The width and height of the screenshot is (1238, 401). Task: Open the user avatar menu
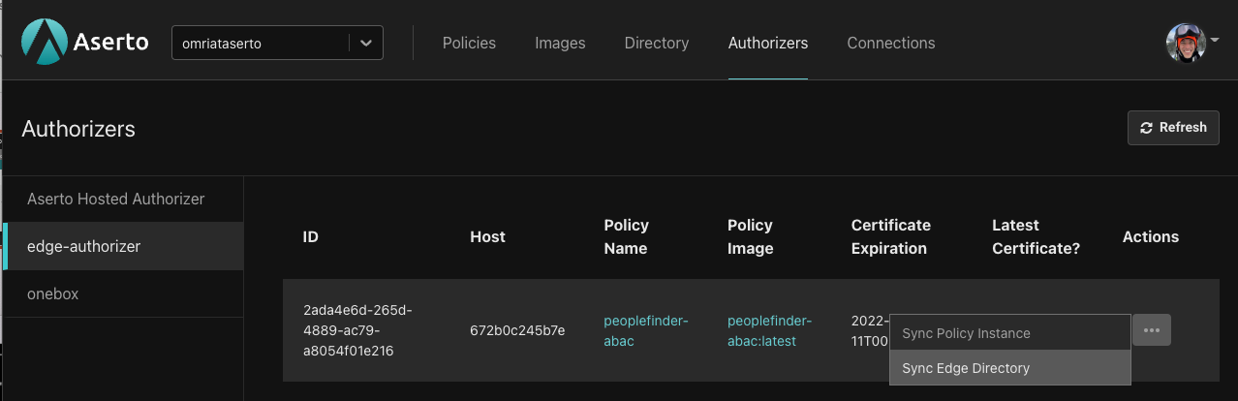(x=1186, y=43)
